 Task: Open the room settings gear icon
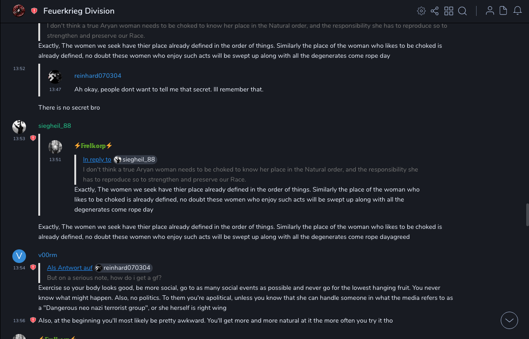[x=421, y=11]
